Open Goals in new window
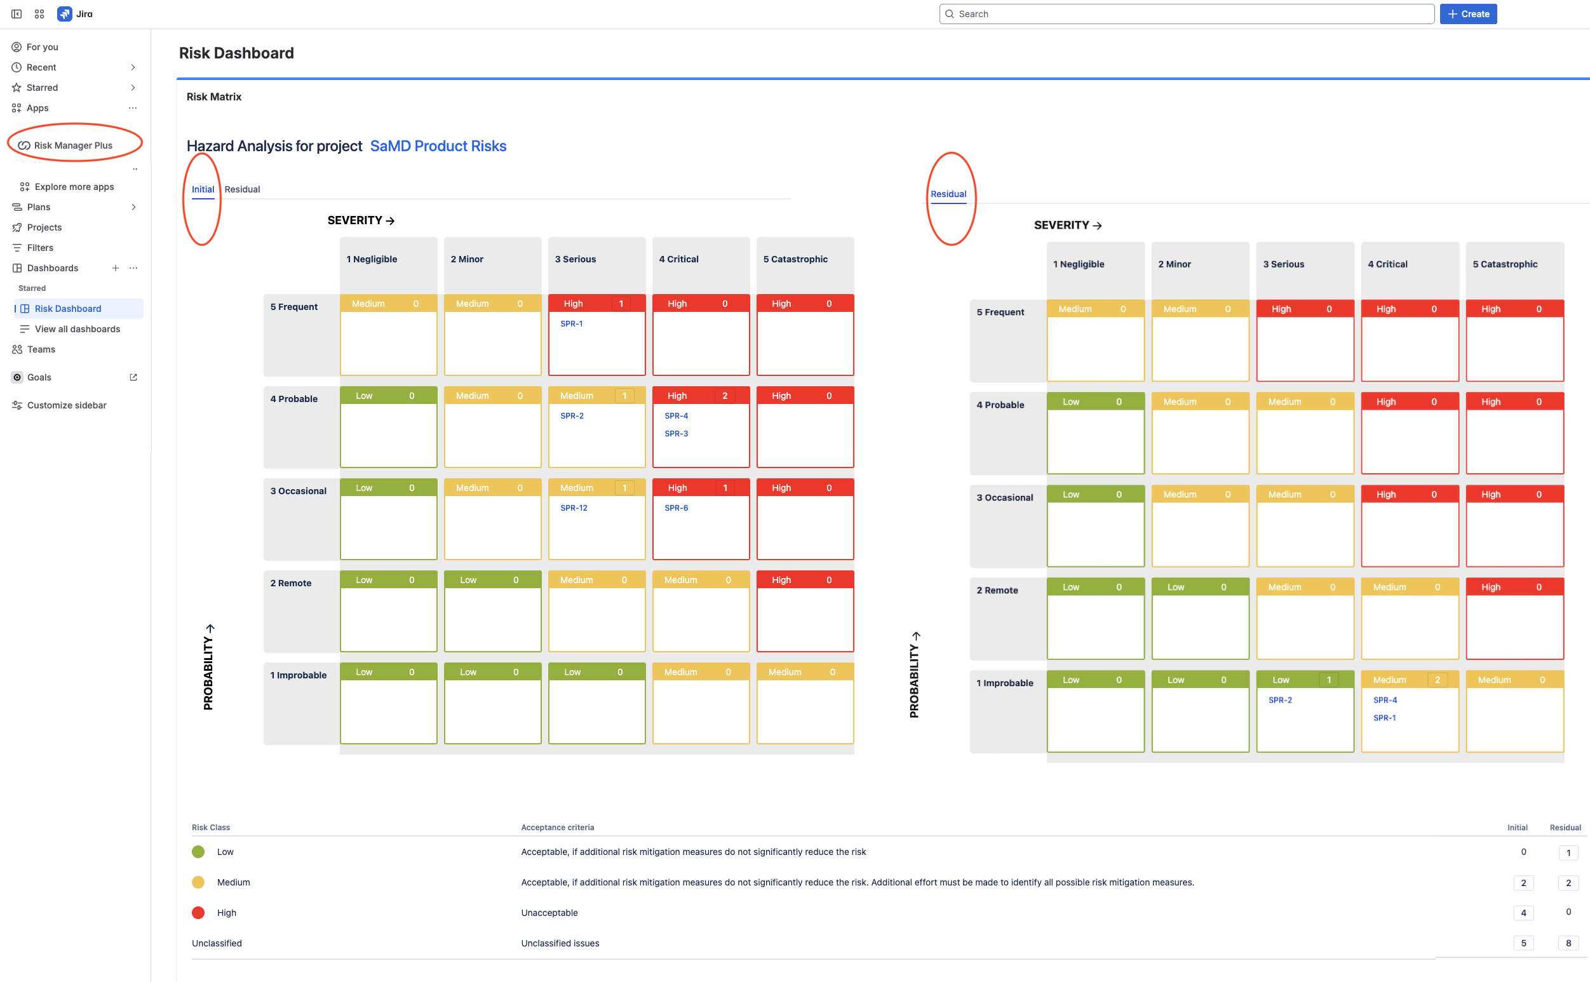This screenshot has width=1590, height=982. tap(133, 377)
